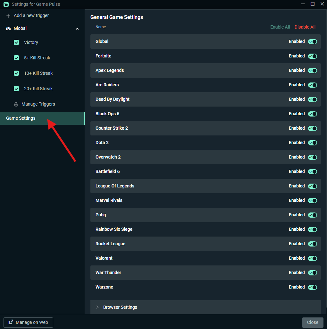Select the 5+ Kill Streak label
This screenshot has width=327, height=329.
click(x=37, y=58)
